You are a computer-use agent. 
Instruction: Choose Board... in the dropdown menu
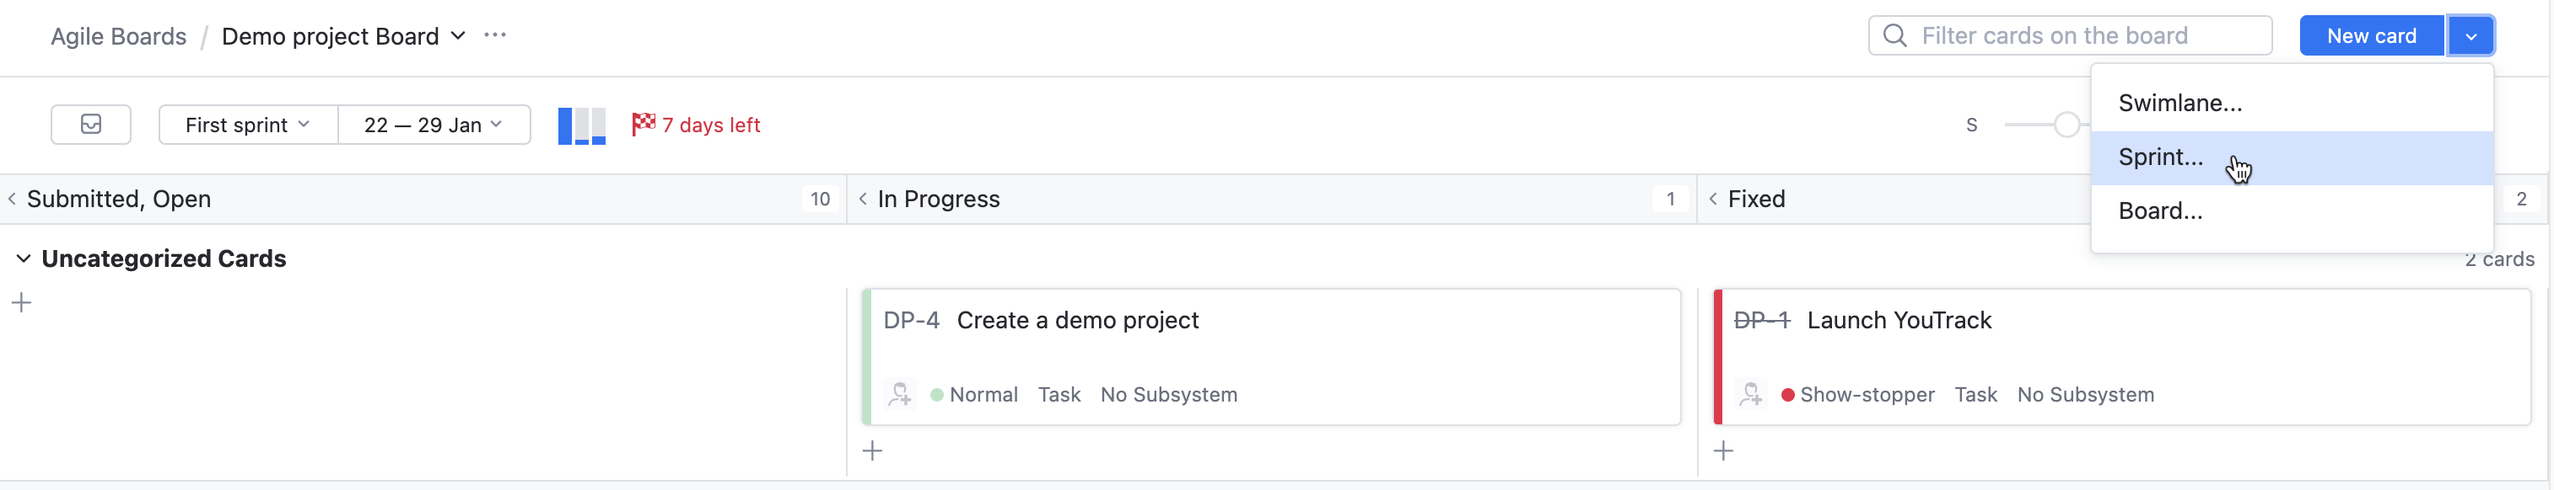(2159, 210)
